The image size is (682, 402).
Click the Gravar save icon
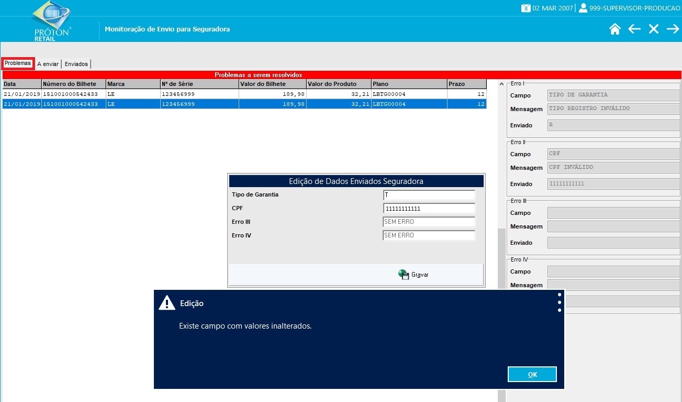(x=404, y=275)
